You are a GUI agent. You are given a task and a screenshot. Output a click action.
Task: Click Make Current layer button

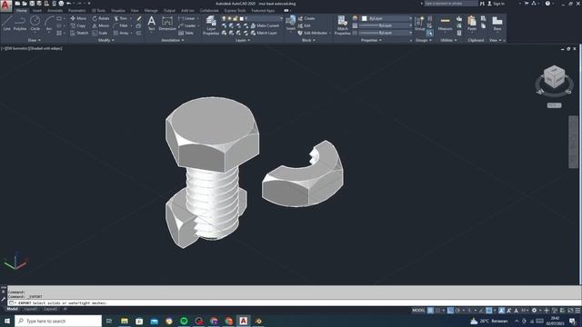[265, 25]
